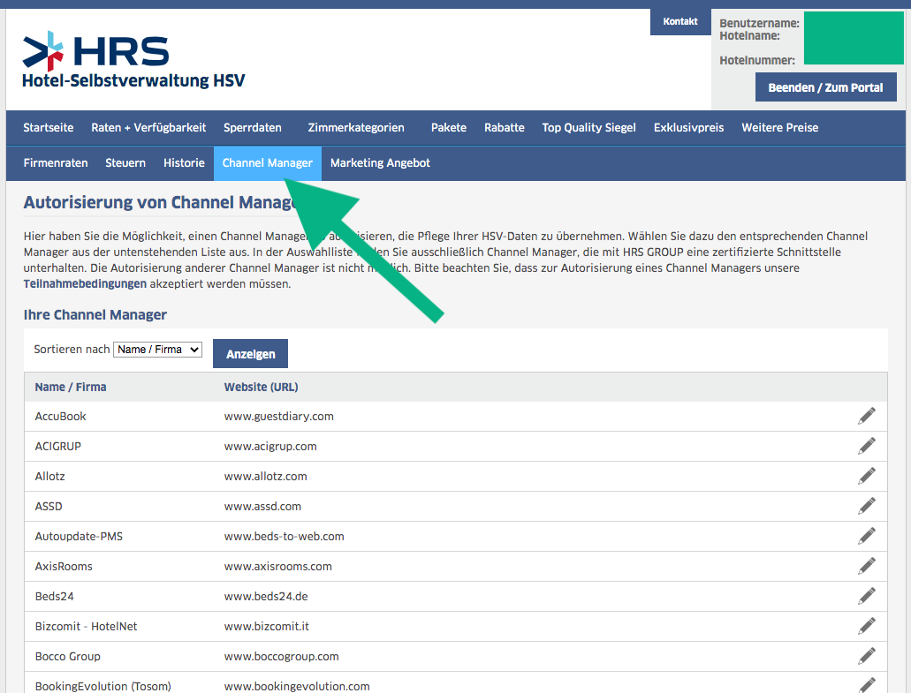Image resolution: width=911 pixels, height=693 pixels.
Task: Select the ASSD name cell
Action: click(x=49, y=506)
